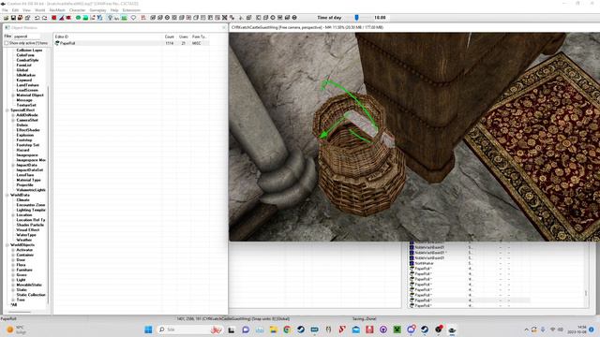Open Steam from the taskbar
The height and width of the screenshot is (337, 600).
tap(301, 330)
